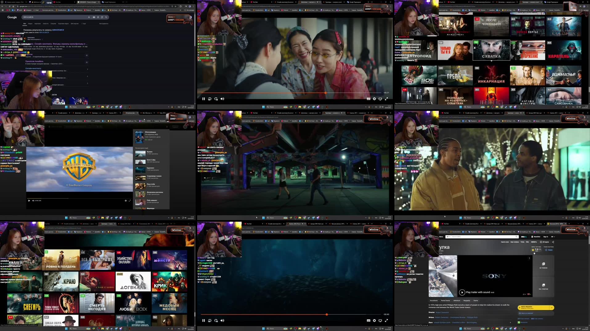Screen dimensions: 590x331
Task: Play the IMDb trailer with sound
Action: (x=462, y=292)
